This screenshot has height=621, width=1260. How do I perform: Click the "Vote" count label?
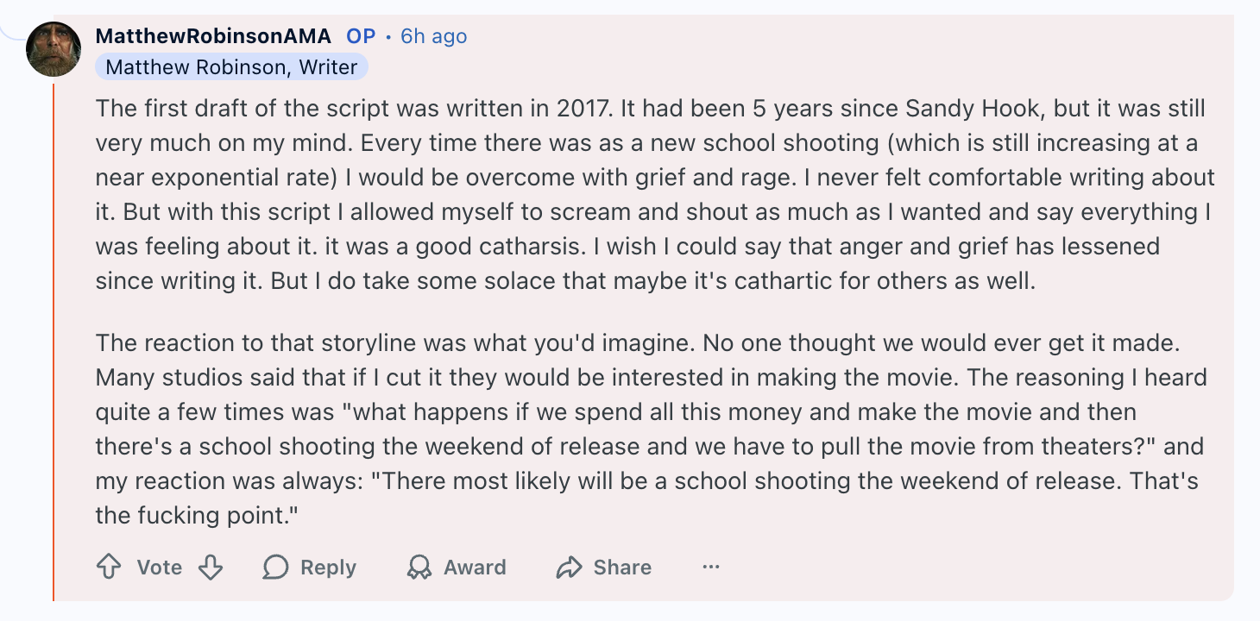pyautogui.click(x=160, y=567)
